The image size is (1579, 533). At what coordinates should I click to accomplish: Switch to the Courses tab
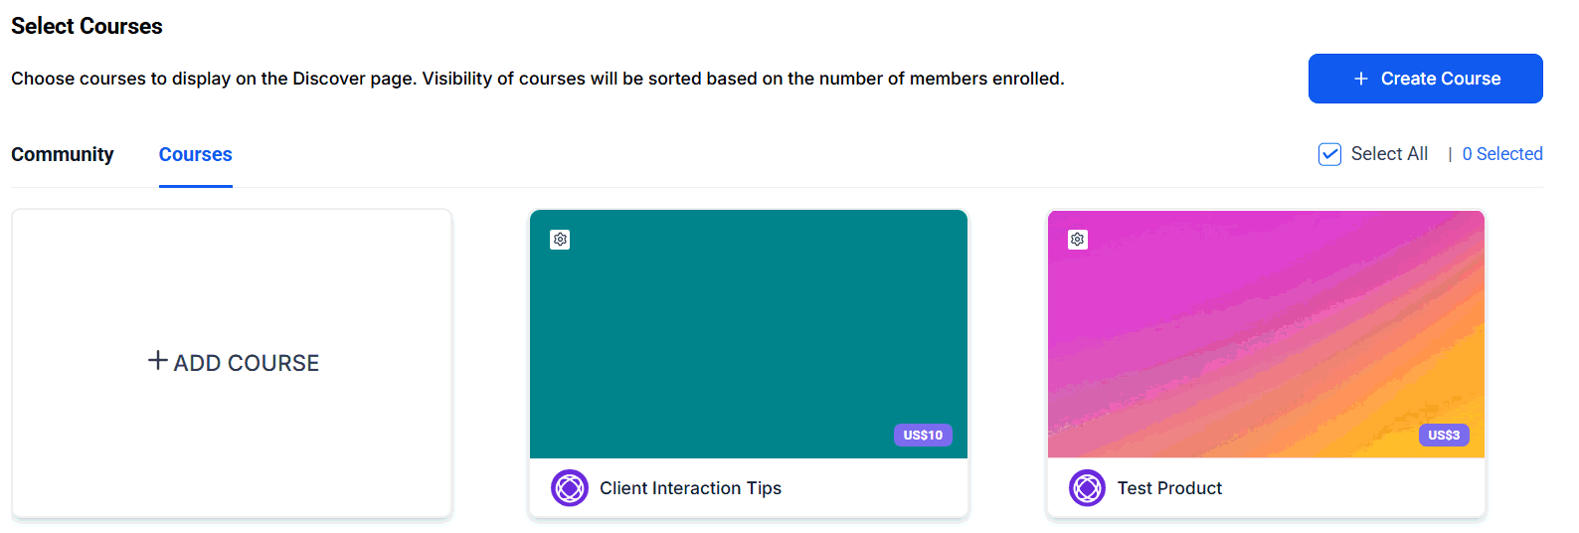click(x=196, y=154)
